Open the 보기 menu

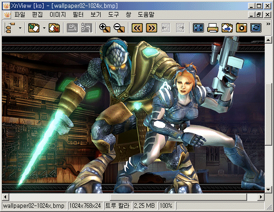coord(96,14)
